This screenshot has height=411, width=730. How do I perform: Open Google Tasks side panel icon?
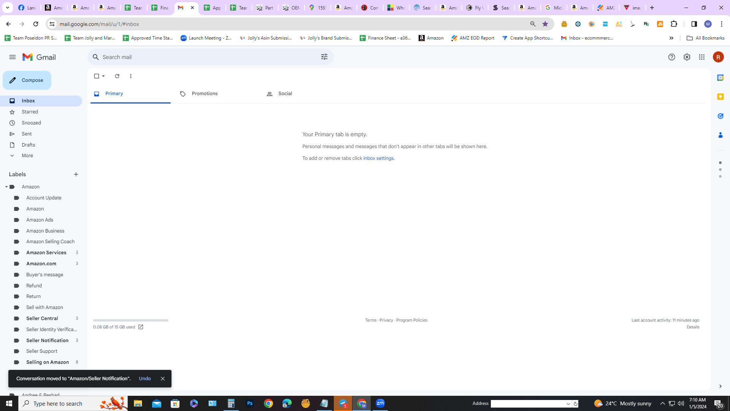click(x=720, y=116)
